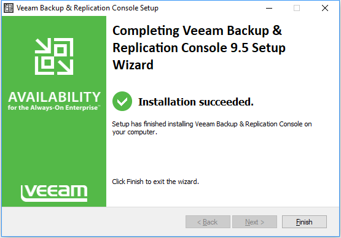Screen dimensions: 341x238
Task: Click the window title 'Veeam Backup & Replication Console Setup'
Action: point(87,8)
